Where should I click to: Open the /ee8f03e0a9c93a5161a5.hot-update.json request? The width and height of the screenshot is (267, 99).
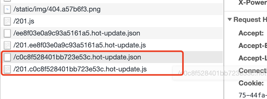coord(112,33)
